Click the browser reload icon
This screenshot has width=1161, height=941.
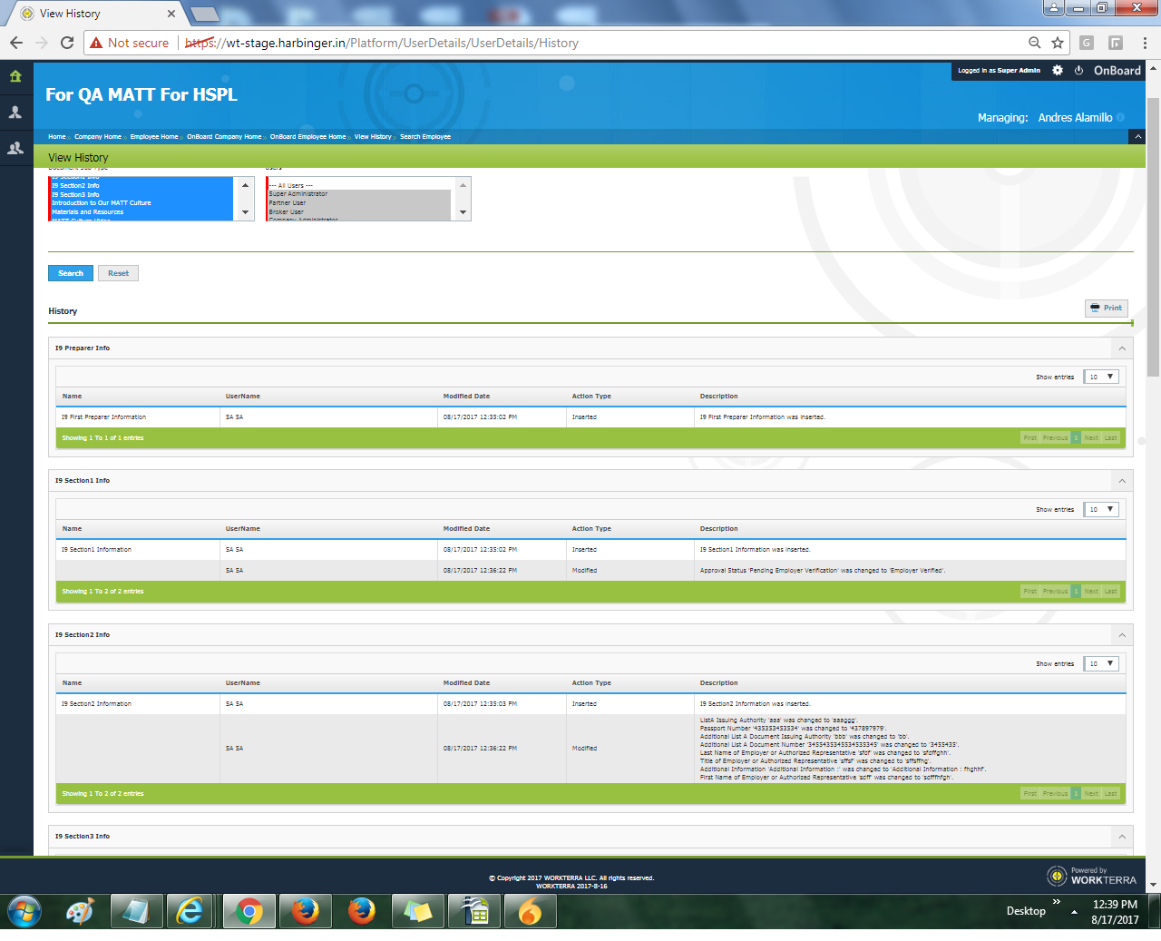67,43
